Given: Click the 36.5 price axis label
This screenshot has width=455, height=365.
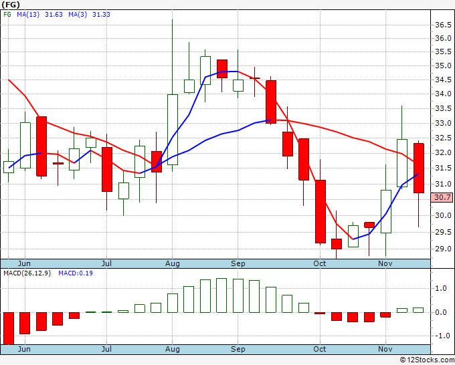Looking at the screenshot, I should coord(443,25).
